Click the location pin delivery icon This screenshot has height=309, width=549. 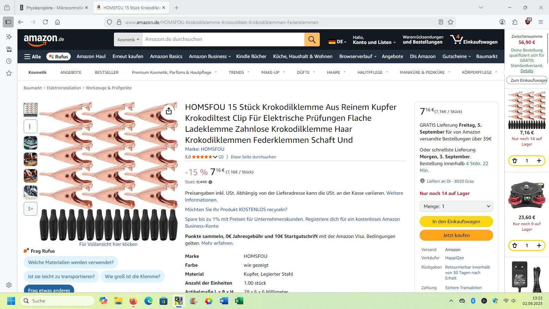tap(422, 181)
